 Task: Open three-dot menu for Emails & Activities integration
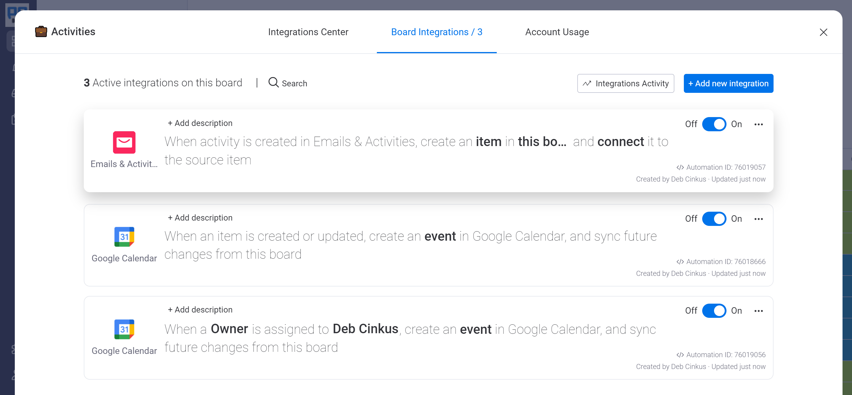(758, 124)
